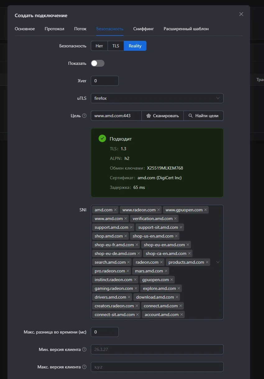
Task: Close the Создать подключение dialog
Action: (241, 14)
